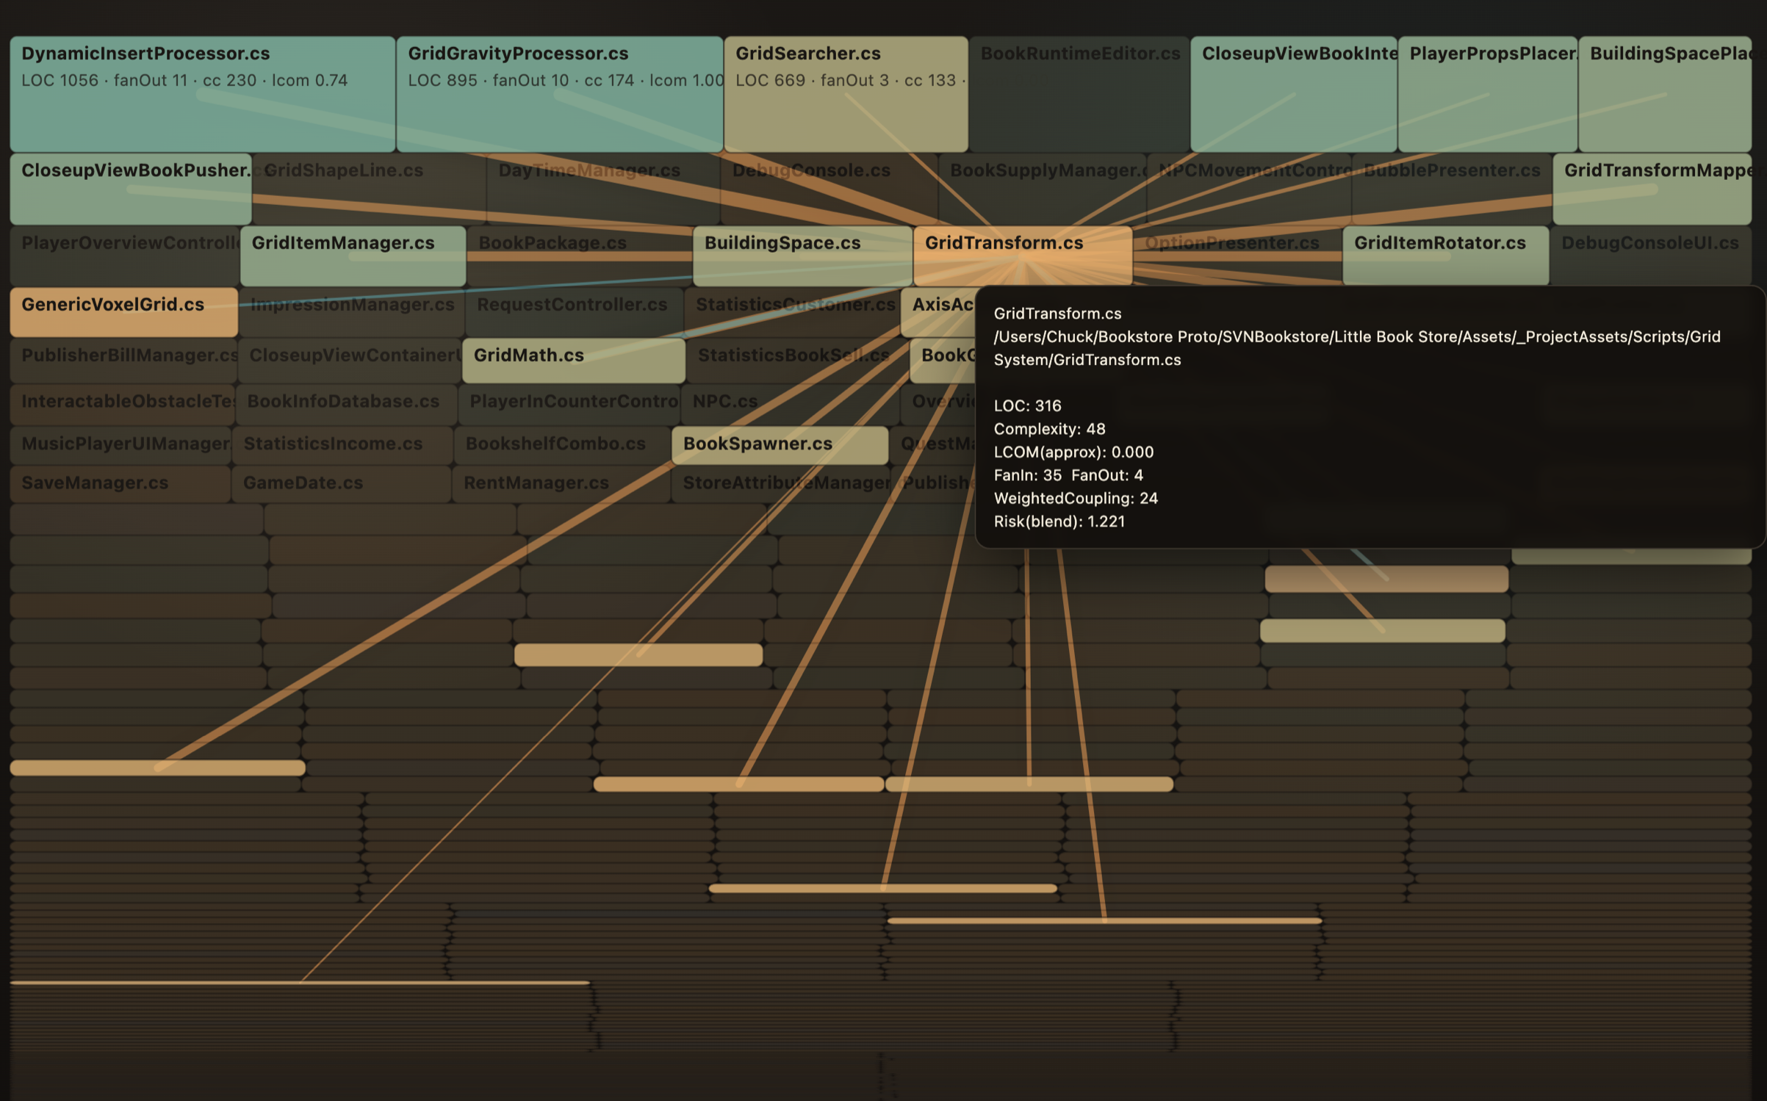Select the GenericVoxelGrid.cs block
The image size is (1767, 1101).
[x=123, y=311]
